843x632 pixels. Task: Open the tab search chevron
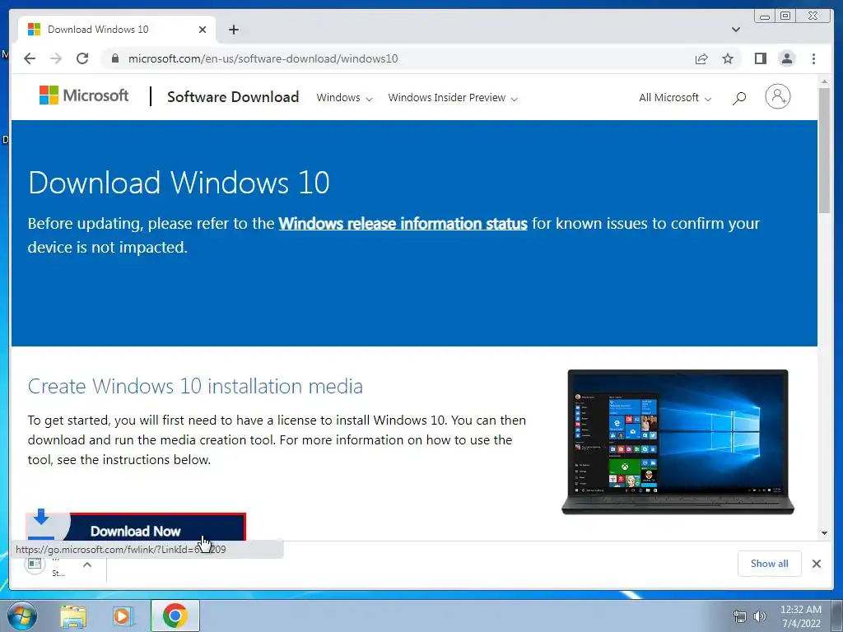[735, 30]
